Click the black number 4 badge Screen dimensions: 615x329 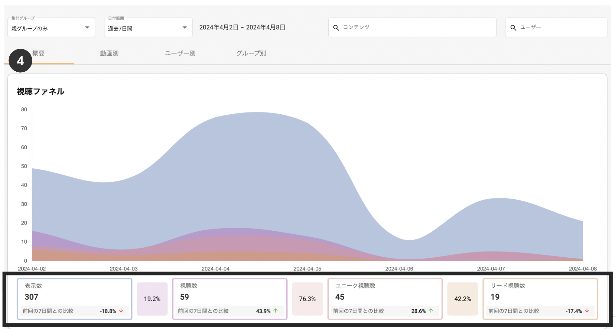tap(20, 61)
